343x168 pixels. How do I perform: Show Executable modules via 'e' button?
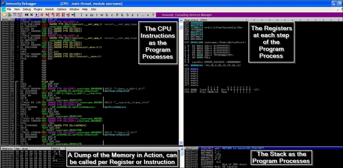coord(86,15)
